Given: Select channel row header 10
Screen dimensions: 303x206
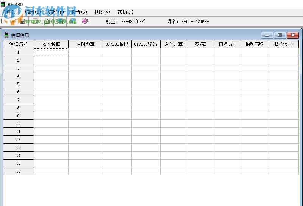Looking at the screenshot, I should tap(19, 124).
